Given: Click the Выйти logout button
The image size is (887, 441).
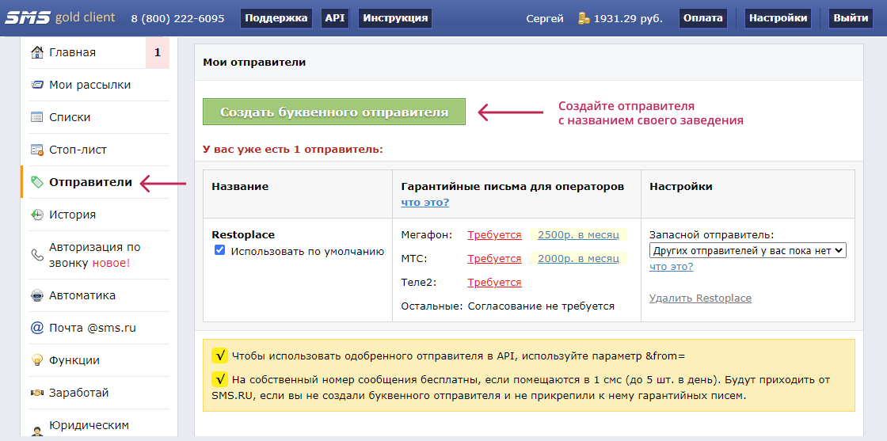Looking at the screenshot, I should tap(851, 18).
